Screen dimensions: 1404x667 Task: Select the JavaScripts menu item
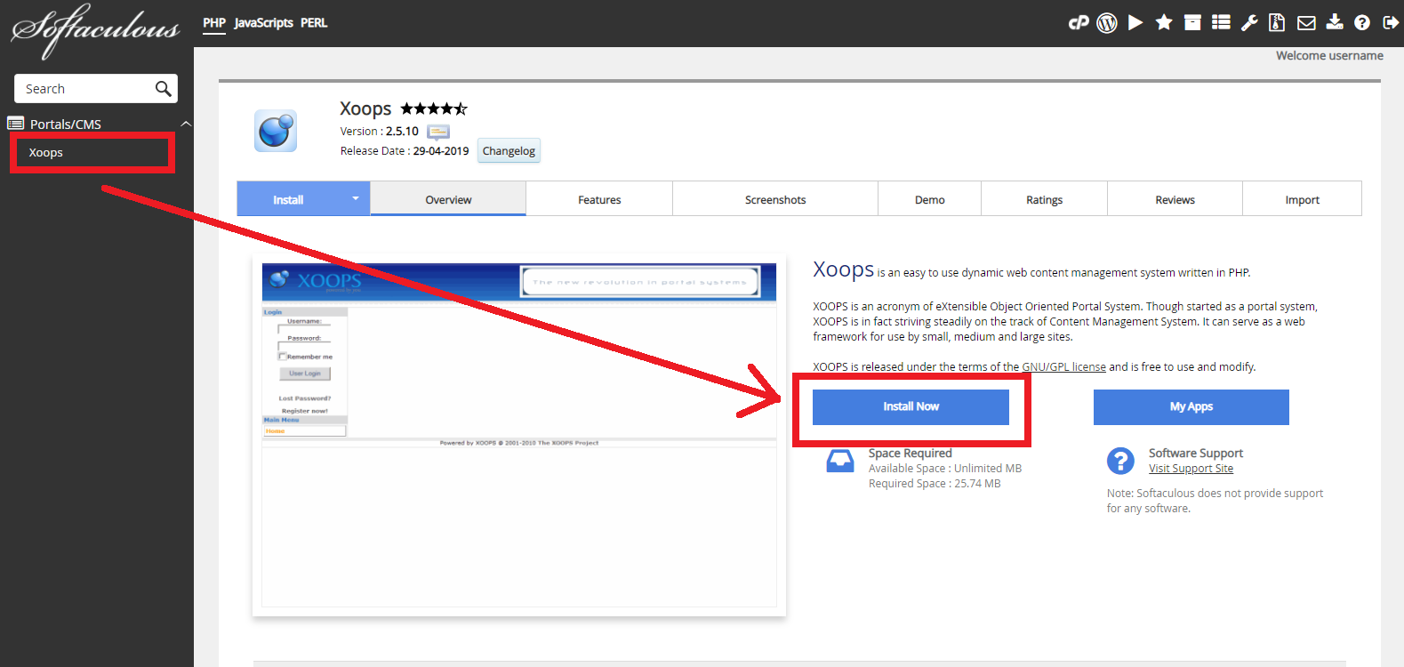[x=263, y=23]
